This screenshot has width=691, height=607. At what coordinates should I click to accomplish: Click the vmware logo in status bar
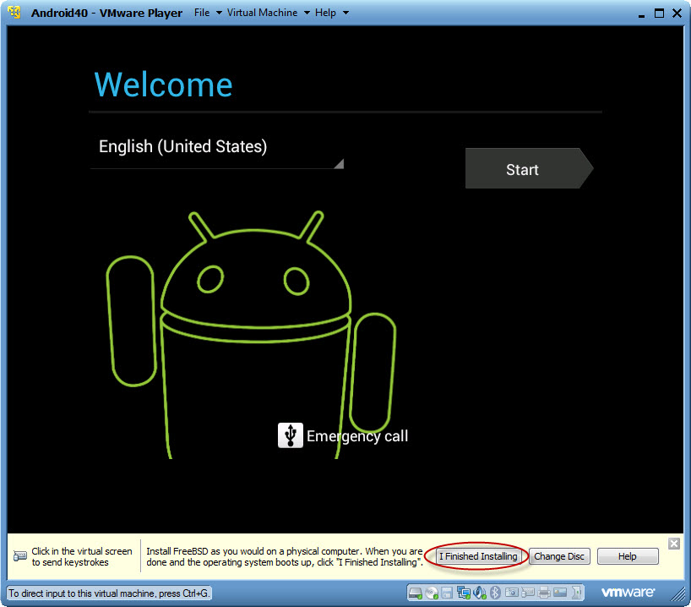click(628, 592)
